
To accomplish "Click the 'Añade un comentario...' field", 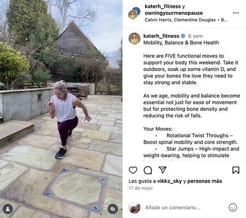I will point(173,208).
